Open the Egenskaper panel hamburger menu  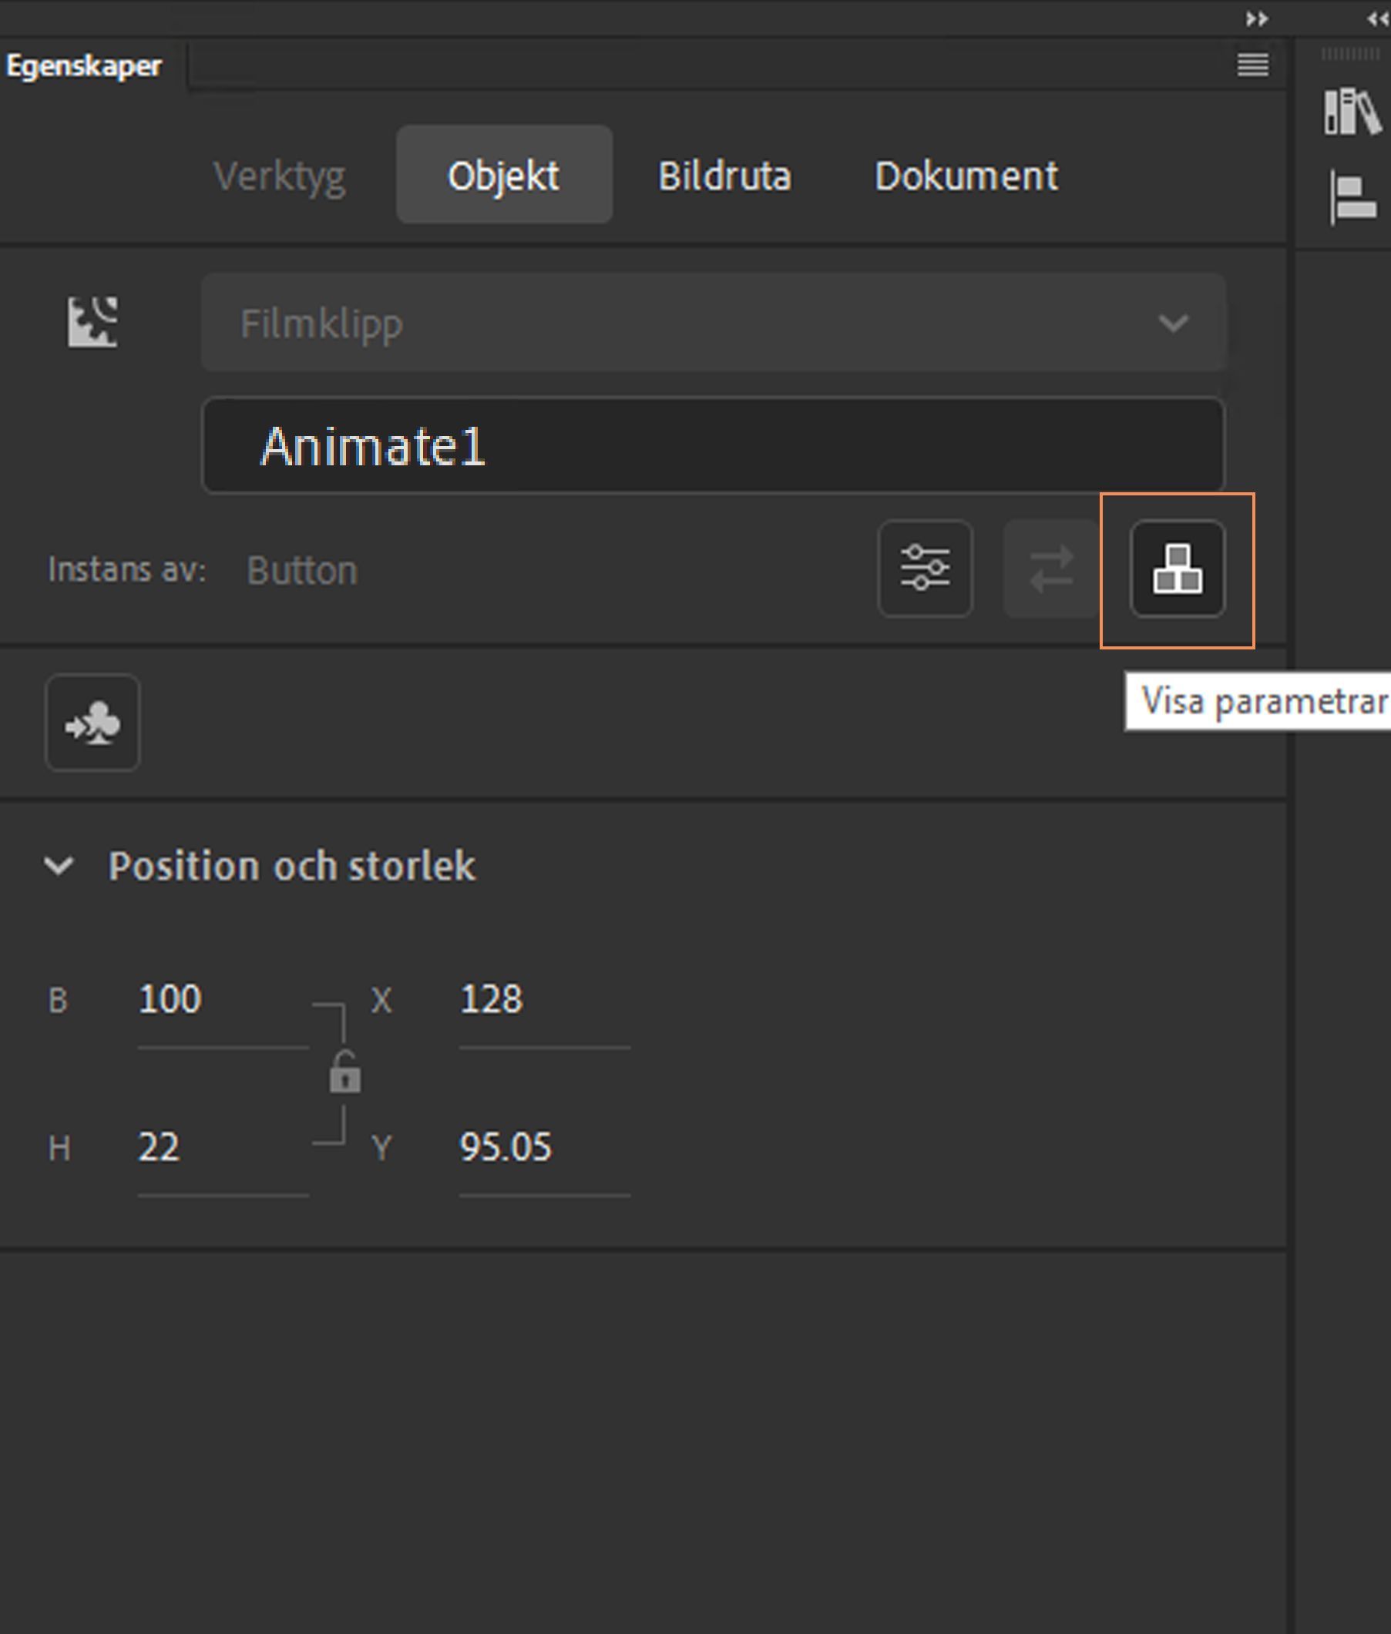[x=1252, y=65]
